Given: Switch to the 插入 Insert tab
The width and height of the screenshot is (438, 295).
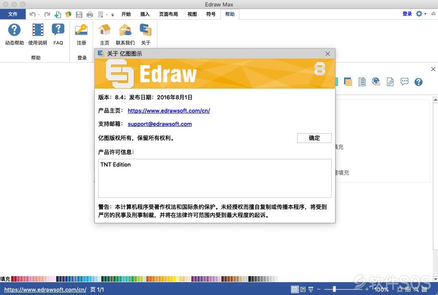Looking at the screenshot, I should point(145,14).
